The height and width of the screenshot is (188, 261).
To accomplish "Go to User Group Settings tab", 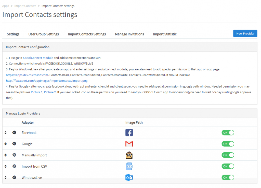I will [43, 34].
